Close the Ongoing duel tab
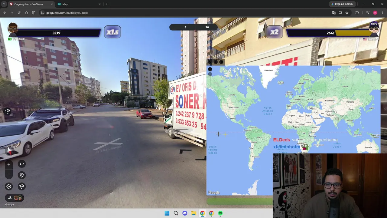The height and width of the screenshot is (218, 387). tap(51, 4)
